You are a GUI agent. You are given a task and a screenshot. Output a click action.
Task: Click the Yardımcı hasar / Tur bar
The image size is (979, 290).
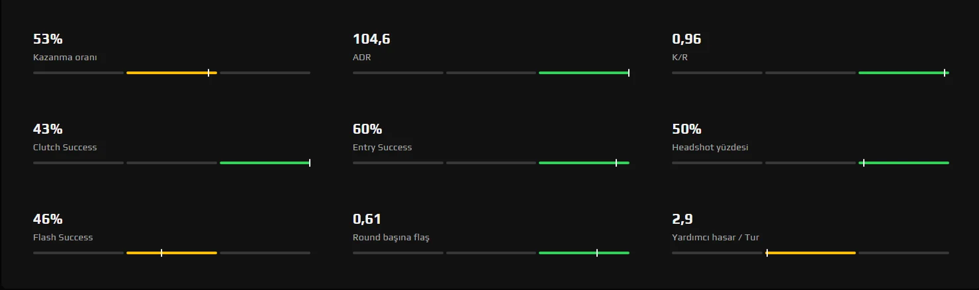click(x=810, y=253)
